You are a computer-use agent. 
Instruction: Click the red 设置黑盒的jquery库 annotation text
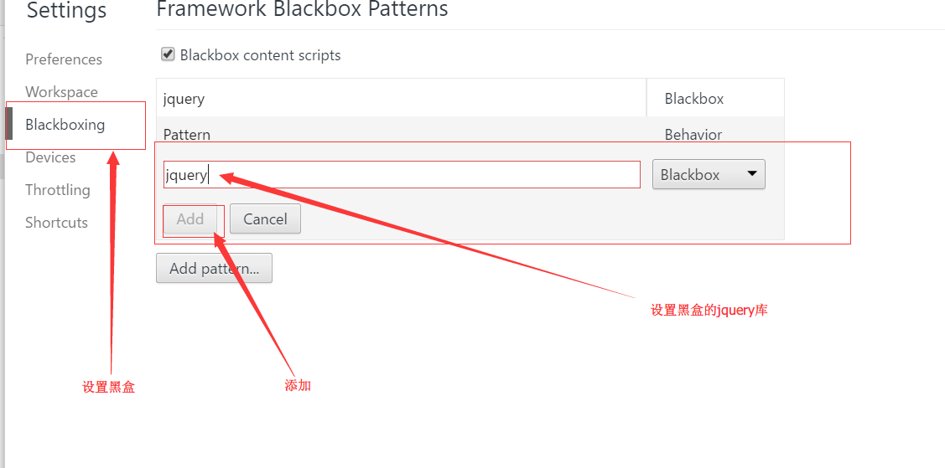[x=709, y=310]
